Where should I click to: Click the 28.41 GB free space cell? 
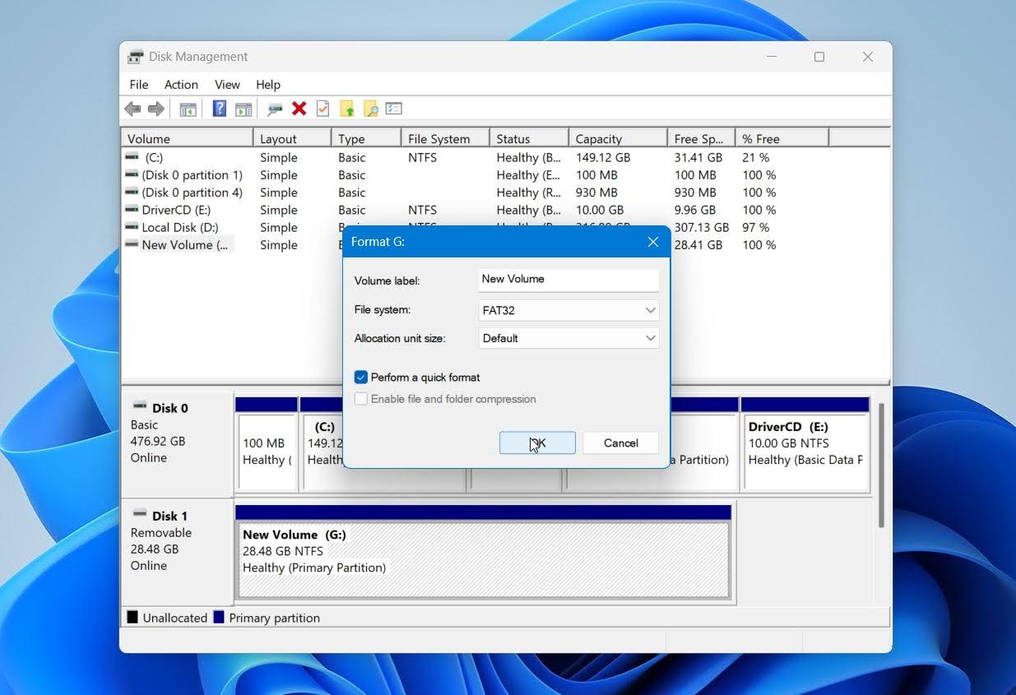pos(698,244)
